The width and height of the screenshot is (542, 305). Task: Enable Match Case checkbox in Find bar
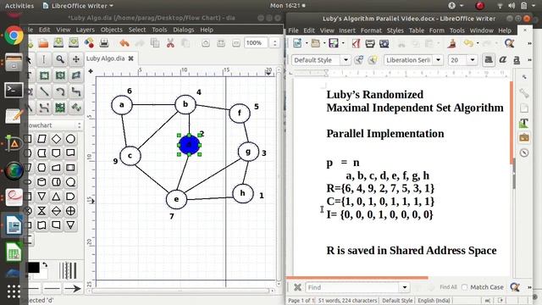[x=465, y=287]
